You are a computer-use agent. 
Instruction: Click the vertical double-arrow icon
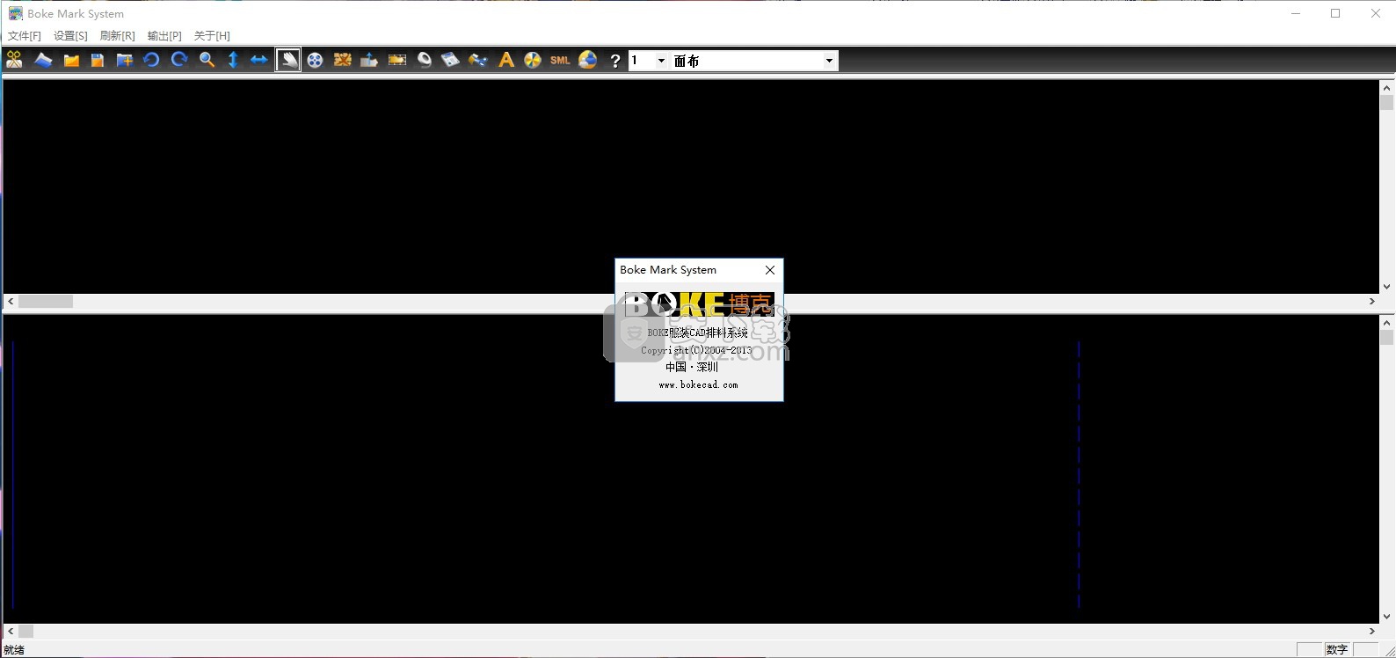[233, 60]
